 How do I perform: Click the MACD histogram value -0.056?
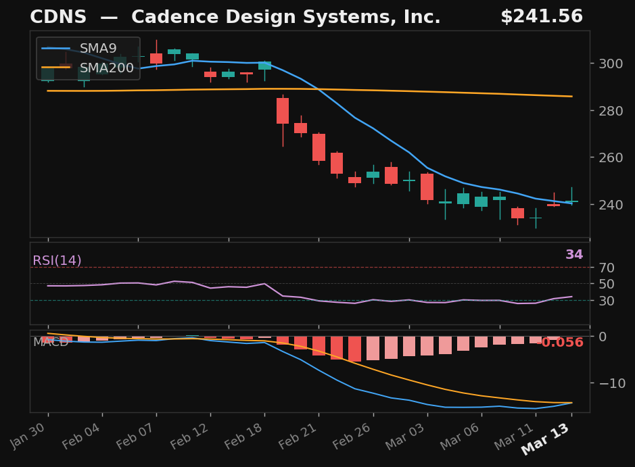[x=560, y=343]
